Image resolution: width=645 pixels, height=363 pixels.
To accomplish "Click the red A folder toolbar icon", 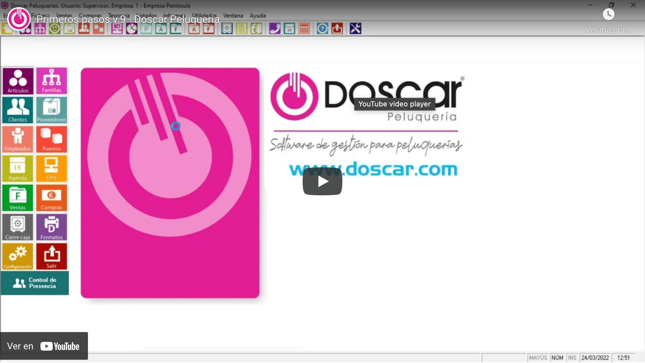I will [194, 29].
